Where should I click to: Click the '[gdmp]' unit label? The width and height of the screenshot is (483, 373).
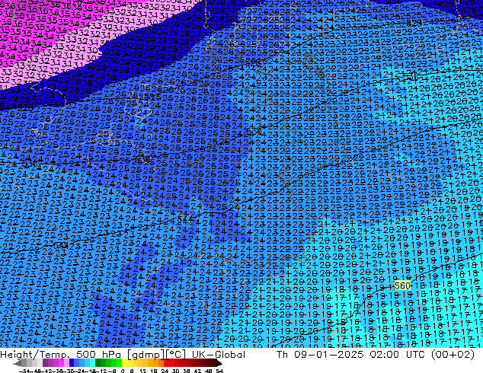coord(144,355)
